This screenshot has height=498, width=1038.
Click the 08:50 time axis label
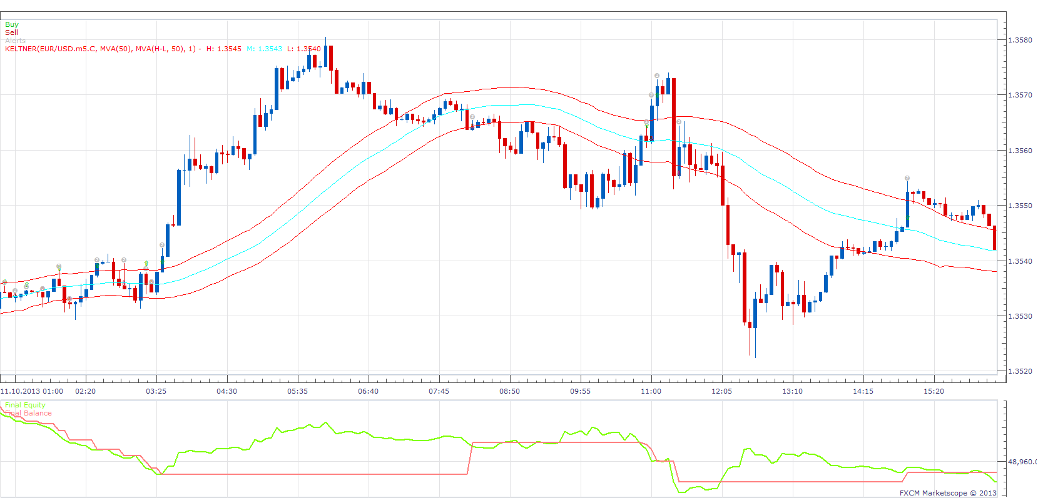509,391
